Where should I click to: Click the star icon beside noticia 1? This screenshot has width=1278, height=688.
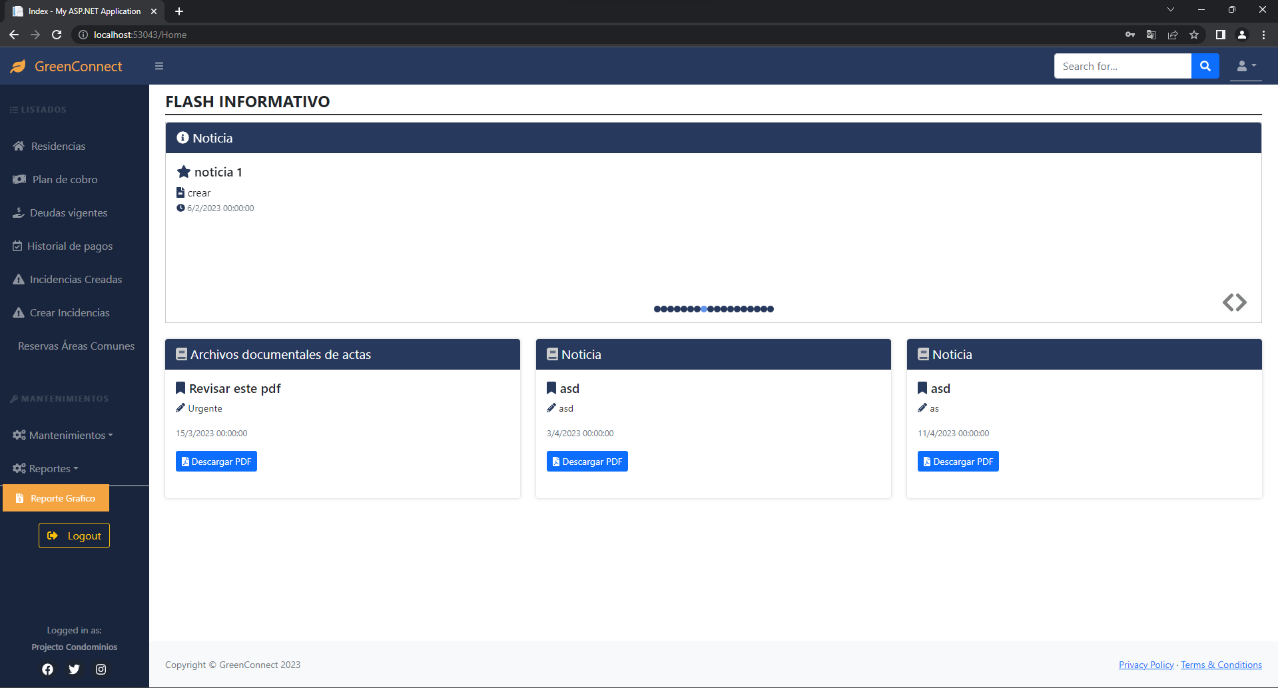pyautogui.click(x=184, y=172)
